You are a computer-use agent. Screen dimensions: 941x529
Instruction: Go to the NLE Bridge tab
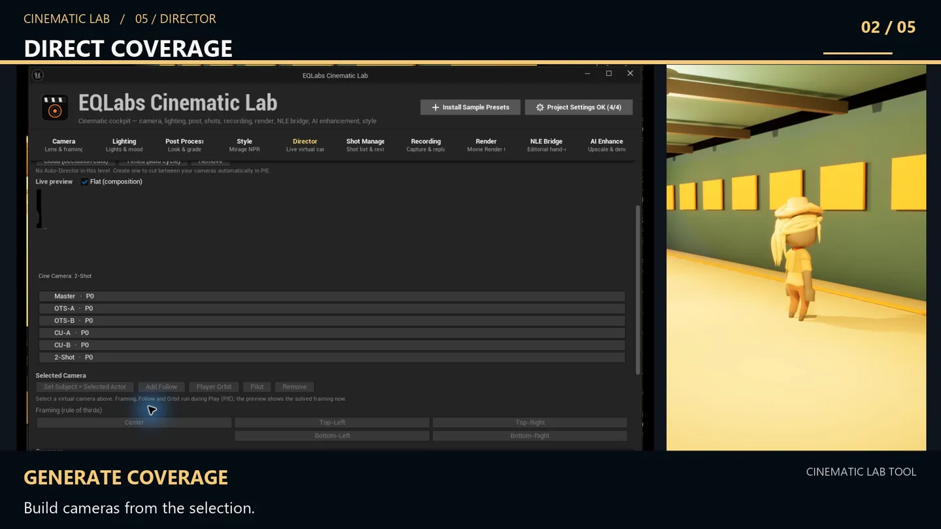546,145
